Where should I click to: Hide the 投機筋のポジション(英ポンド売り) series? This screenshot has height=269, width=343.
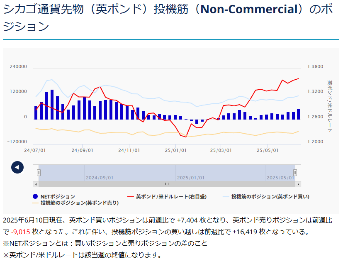79,203
